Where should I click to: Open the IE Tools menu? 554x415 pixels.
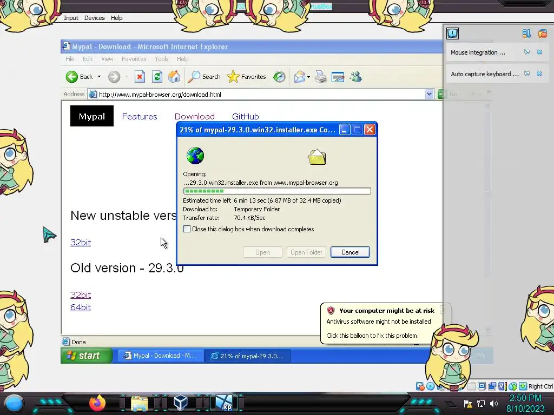point(161,59)
